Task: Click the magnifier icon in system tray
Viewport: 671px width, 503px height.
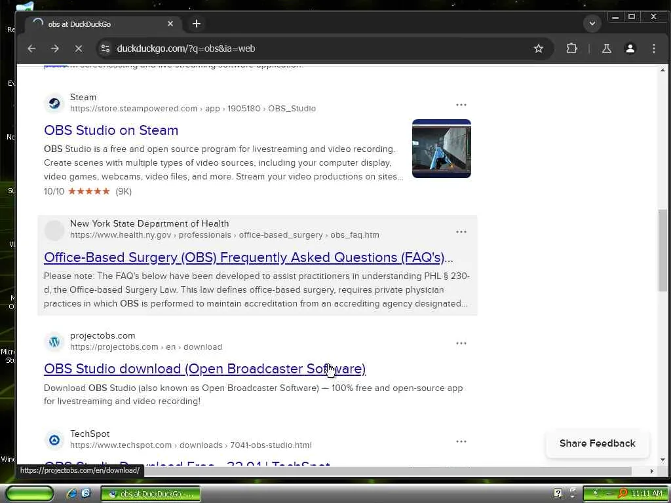Action: (x=623, y=494)
